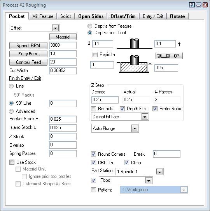The width and height of the screenshot is (210, 211).
Task: Toggle the CRC On checkbox
Action: click(x=93, y=163)
